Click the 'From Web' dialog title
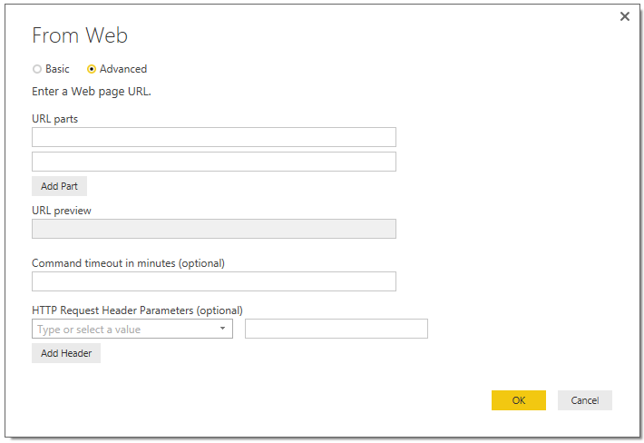Image resolution: width=644 pixels, height=443 pixels. pyautogui.click(x=80, y=35)
